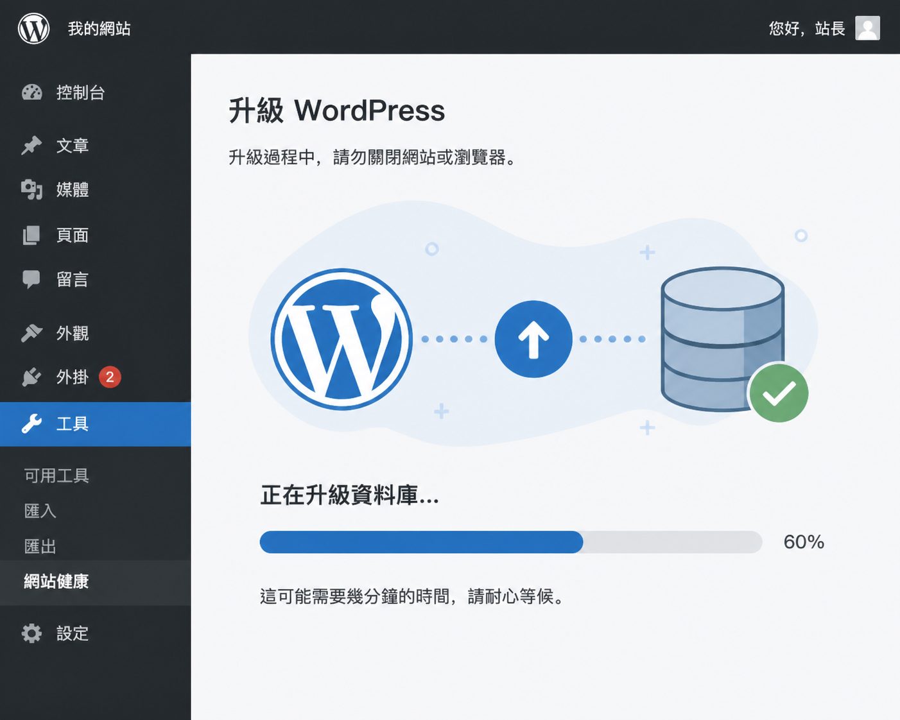Screen dimensions: 900x720
Task: Open the 控制台 dashboard icon
Action: point(31,92)
